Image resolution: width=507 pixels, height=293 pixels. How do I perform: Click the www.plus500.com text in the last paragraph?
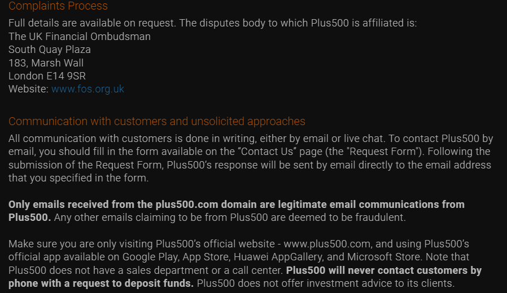click(x=327, y=244)
